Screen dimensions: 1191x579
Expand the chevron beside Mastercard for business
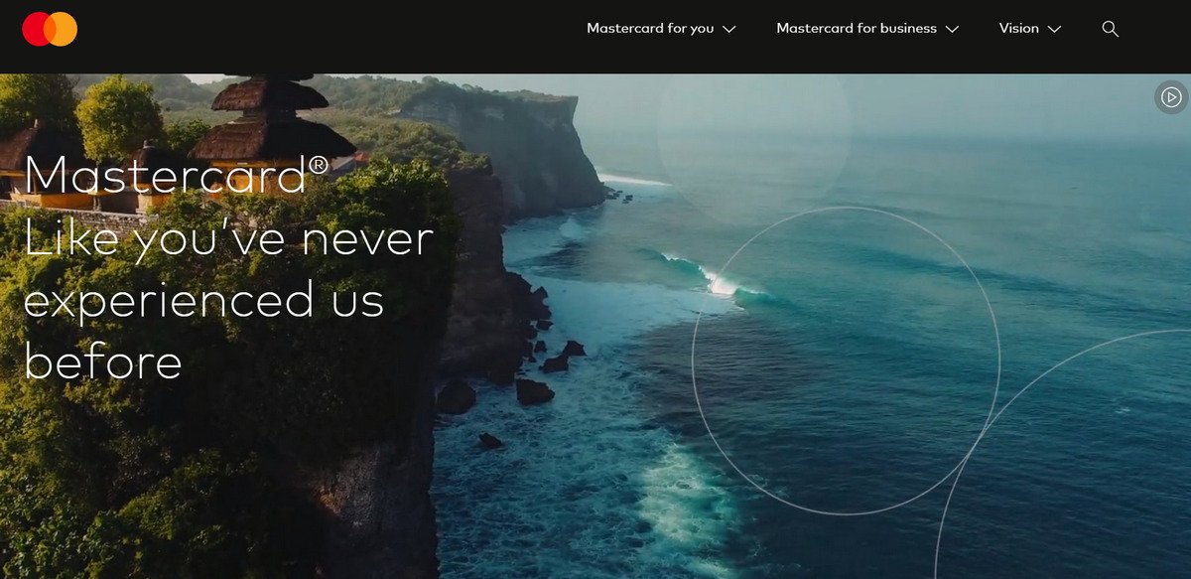952,29
